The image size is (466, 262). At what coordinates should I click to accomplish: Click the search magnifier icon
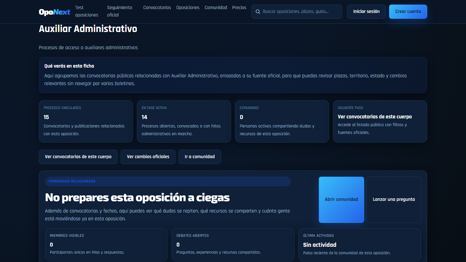pyautogui.click(x=258, y=12)
